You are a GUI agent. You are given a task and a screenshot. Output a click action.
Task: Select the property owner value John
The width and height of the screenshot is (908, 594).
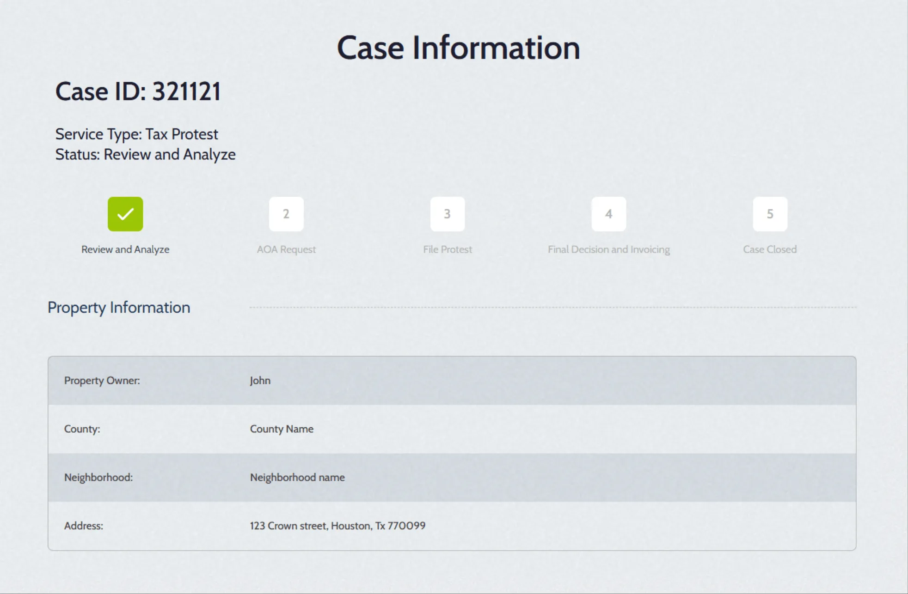point(260,381)
